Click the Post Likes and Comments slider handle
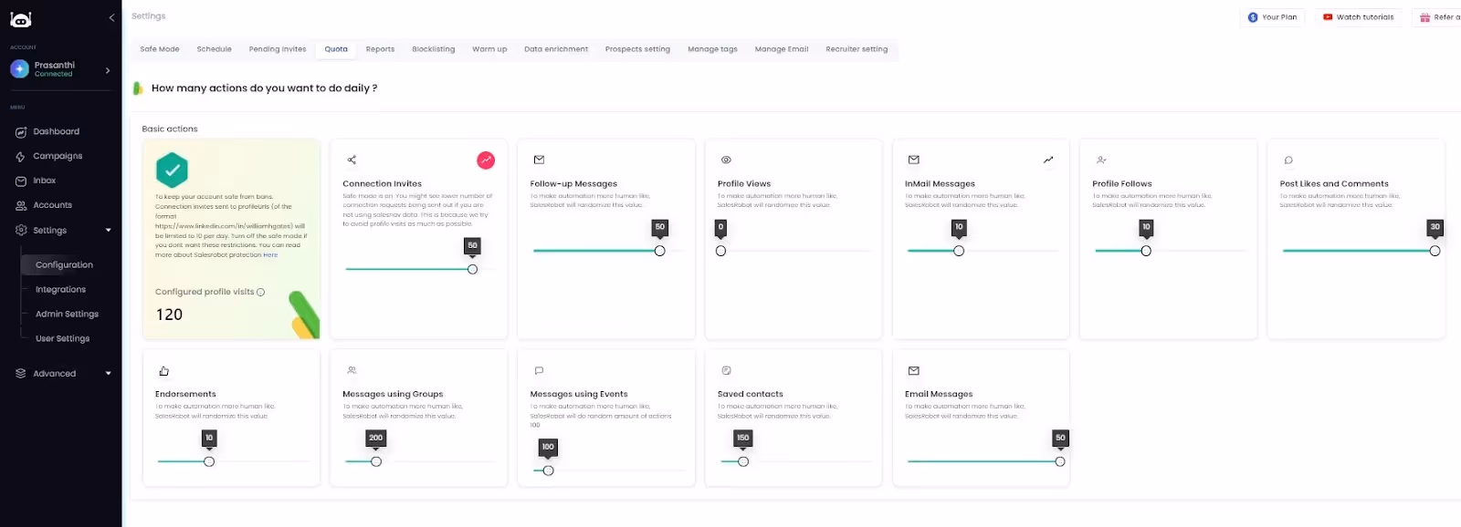Viewport: 1461px width, 527px height. (x=1435, y=251)
